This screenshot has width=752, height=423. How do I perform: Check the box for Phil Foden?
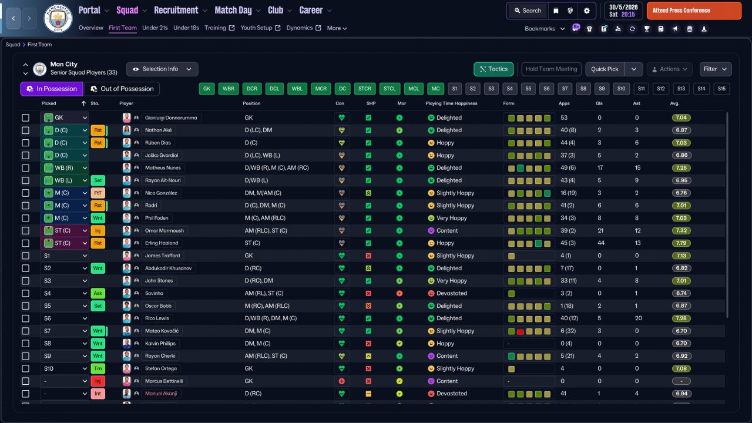tap(25, 218)
